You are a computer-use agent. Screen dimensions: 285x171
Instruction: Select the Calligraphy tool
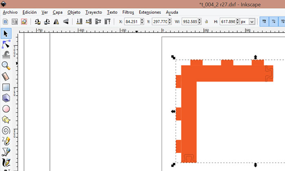6,162
